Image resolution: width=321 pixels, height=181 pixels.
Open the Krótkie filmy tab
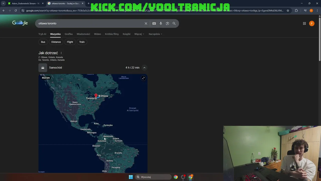pyautogui.click(x=112, y=34)
